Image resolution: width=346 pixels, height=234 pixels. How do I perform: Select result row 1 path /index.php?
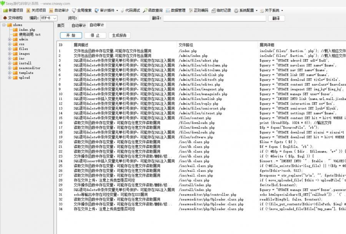click(188, 51)
